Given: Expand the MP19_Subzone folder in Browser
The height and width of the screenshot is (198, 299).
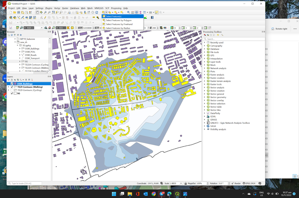Looking at the screenshot, I should point(15,39).
